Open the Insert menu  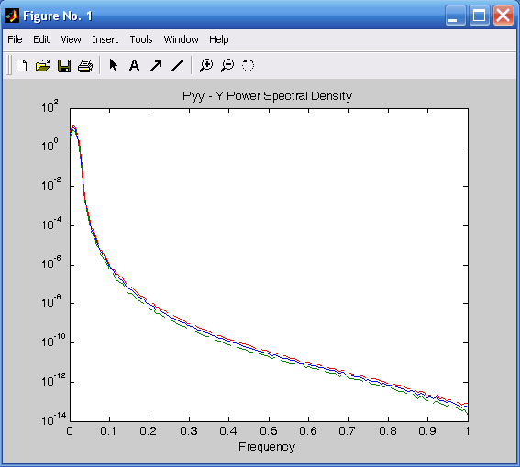[105, 39]
